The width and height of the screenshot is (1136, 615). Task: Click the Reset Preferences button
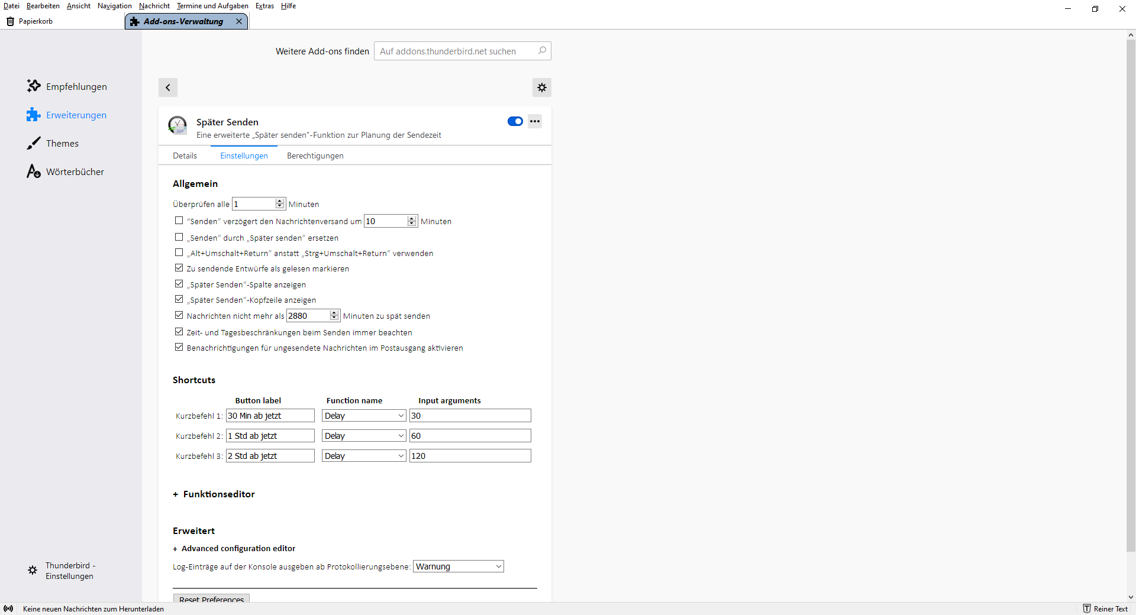211,598
